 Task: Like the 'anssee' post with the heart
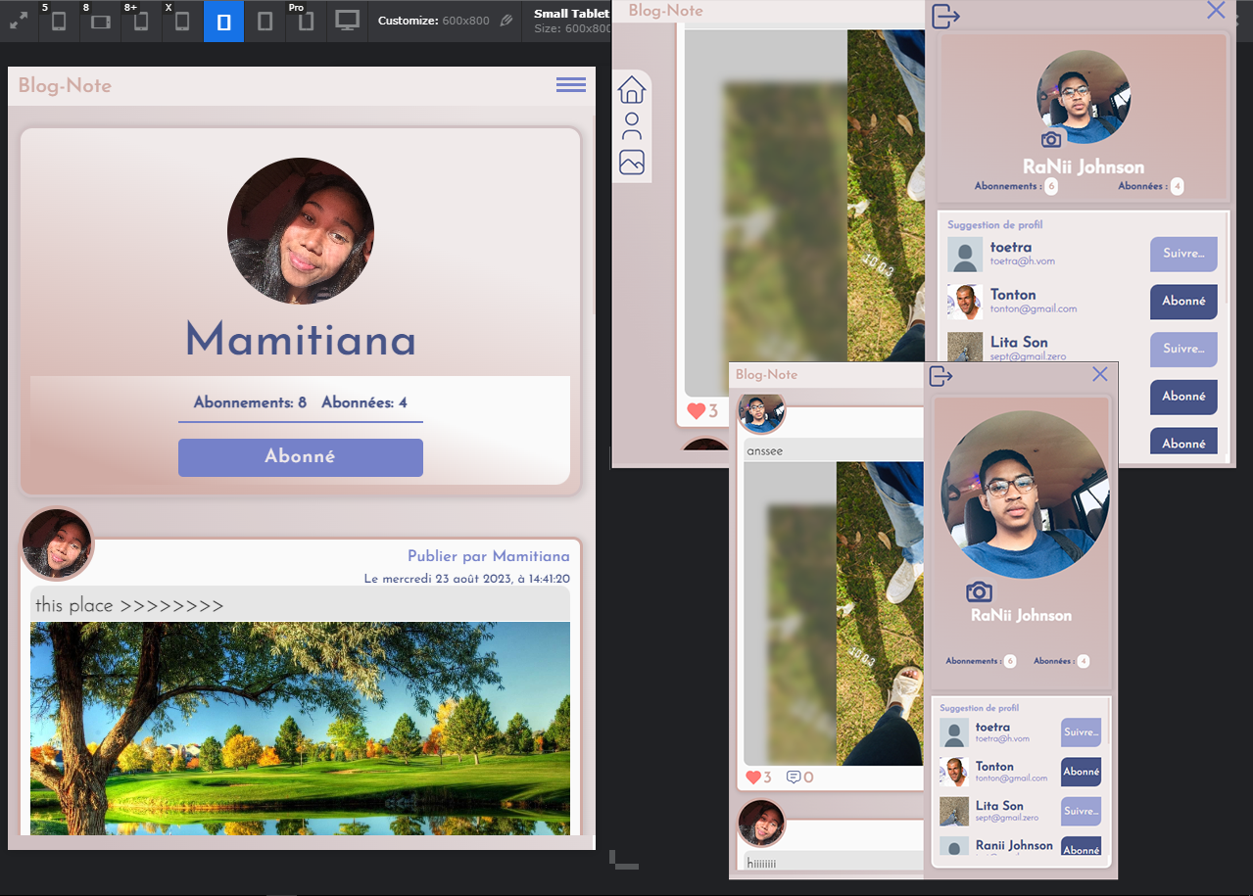pyautogui.click(x=753, y=778)
